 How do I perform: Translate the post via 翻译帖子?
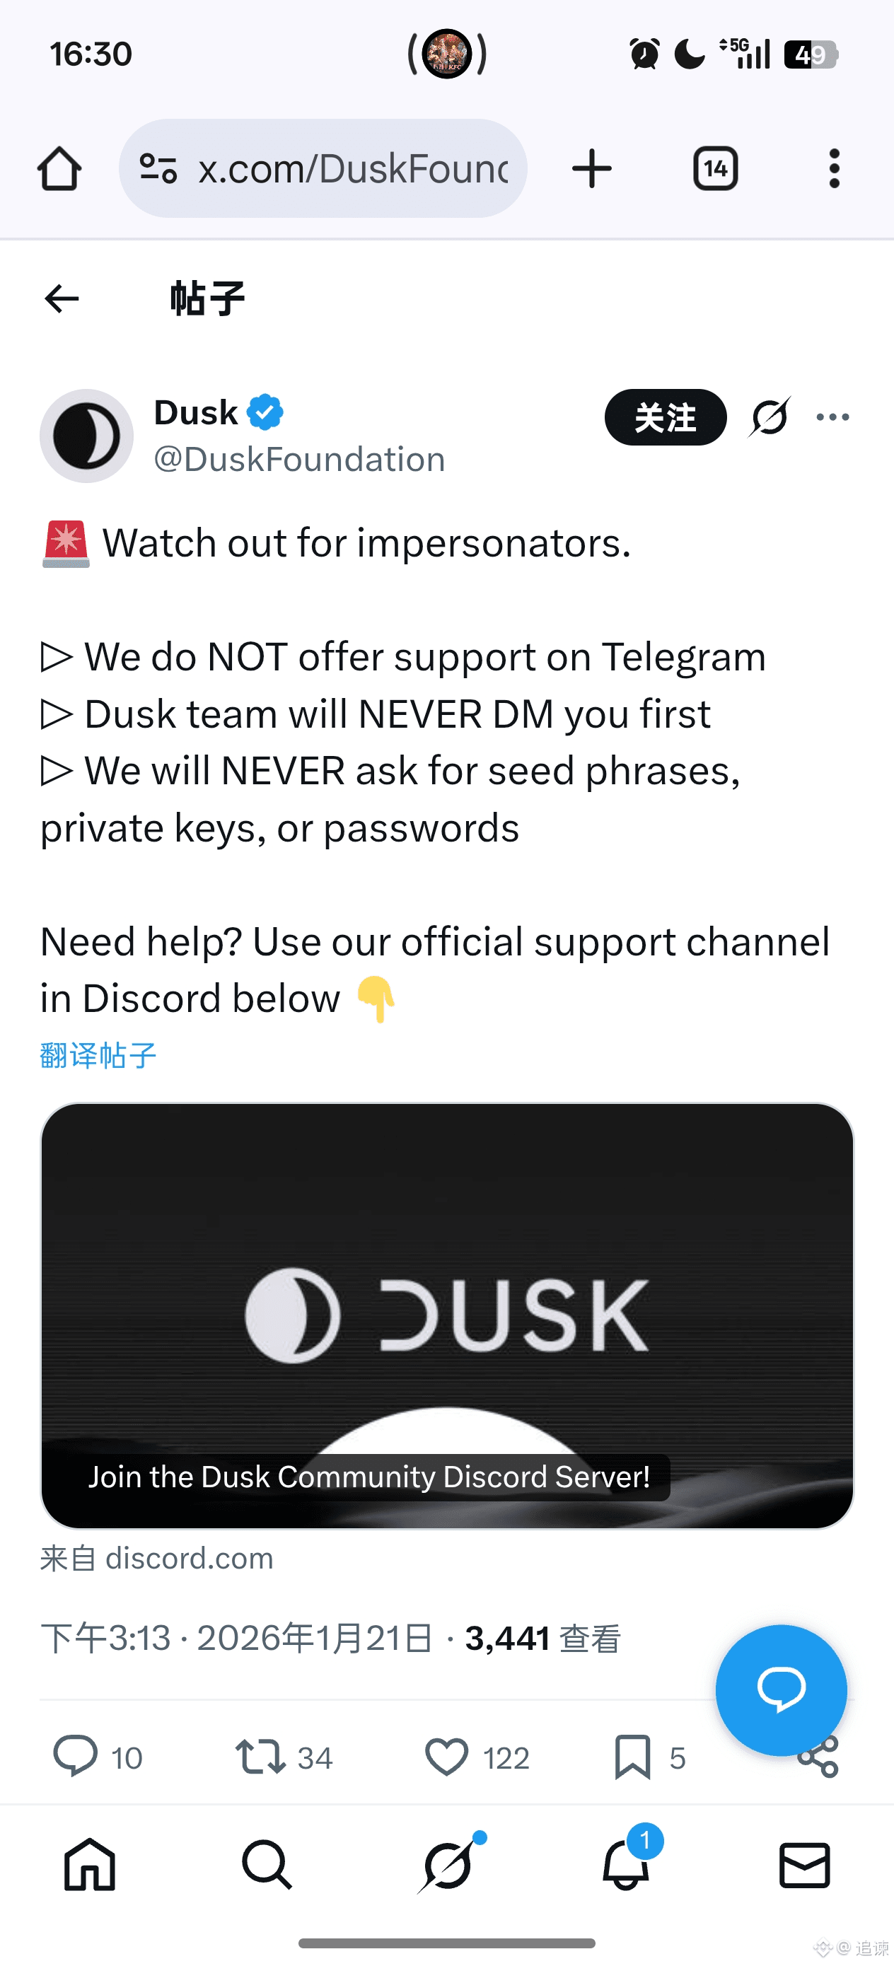[98, 1056]
